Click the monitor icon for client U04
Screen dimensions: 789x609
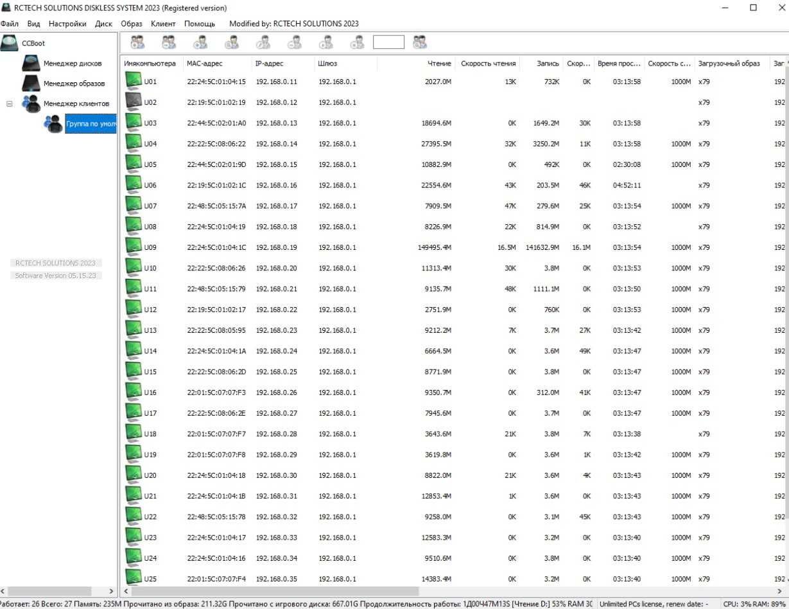tap(133, 143)
